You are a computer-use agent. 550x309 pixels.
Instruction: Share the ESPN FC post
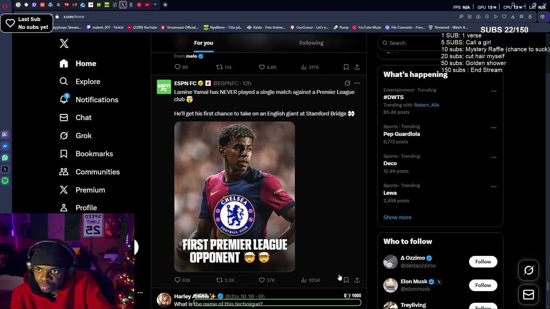[x=357, y=280]
